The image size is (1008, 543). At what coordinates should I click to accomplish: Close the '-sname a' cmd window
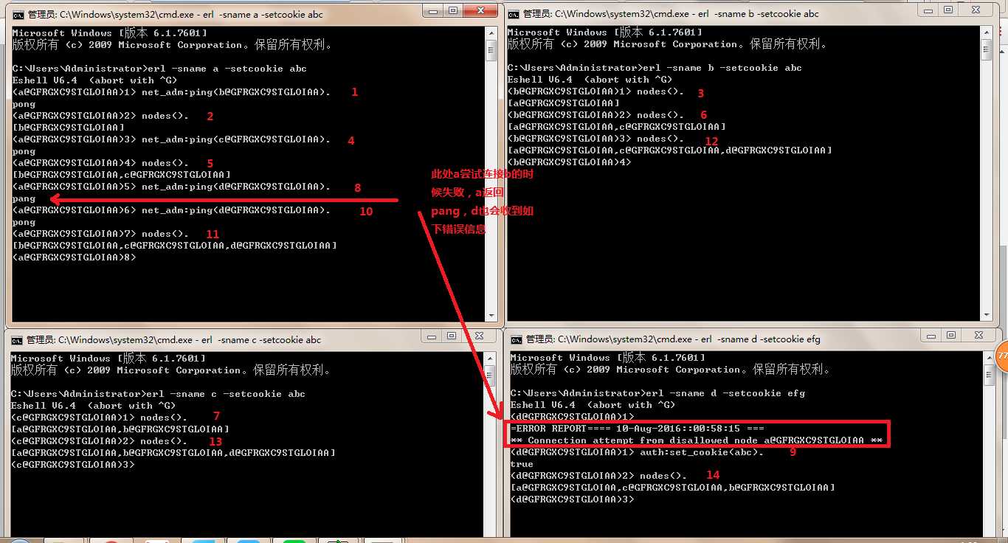click(x=481, y=10)
